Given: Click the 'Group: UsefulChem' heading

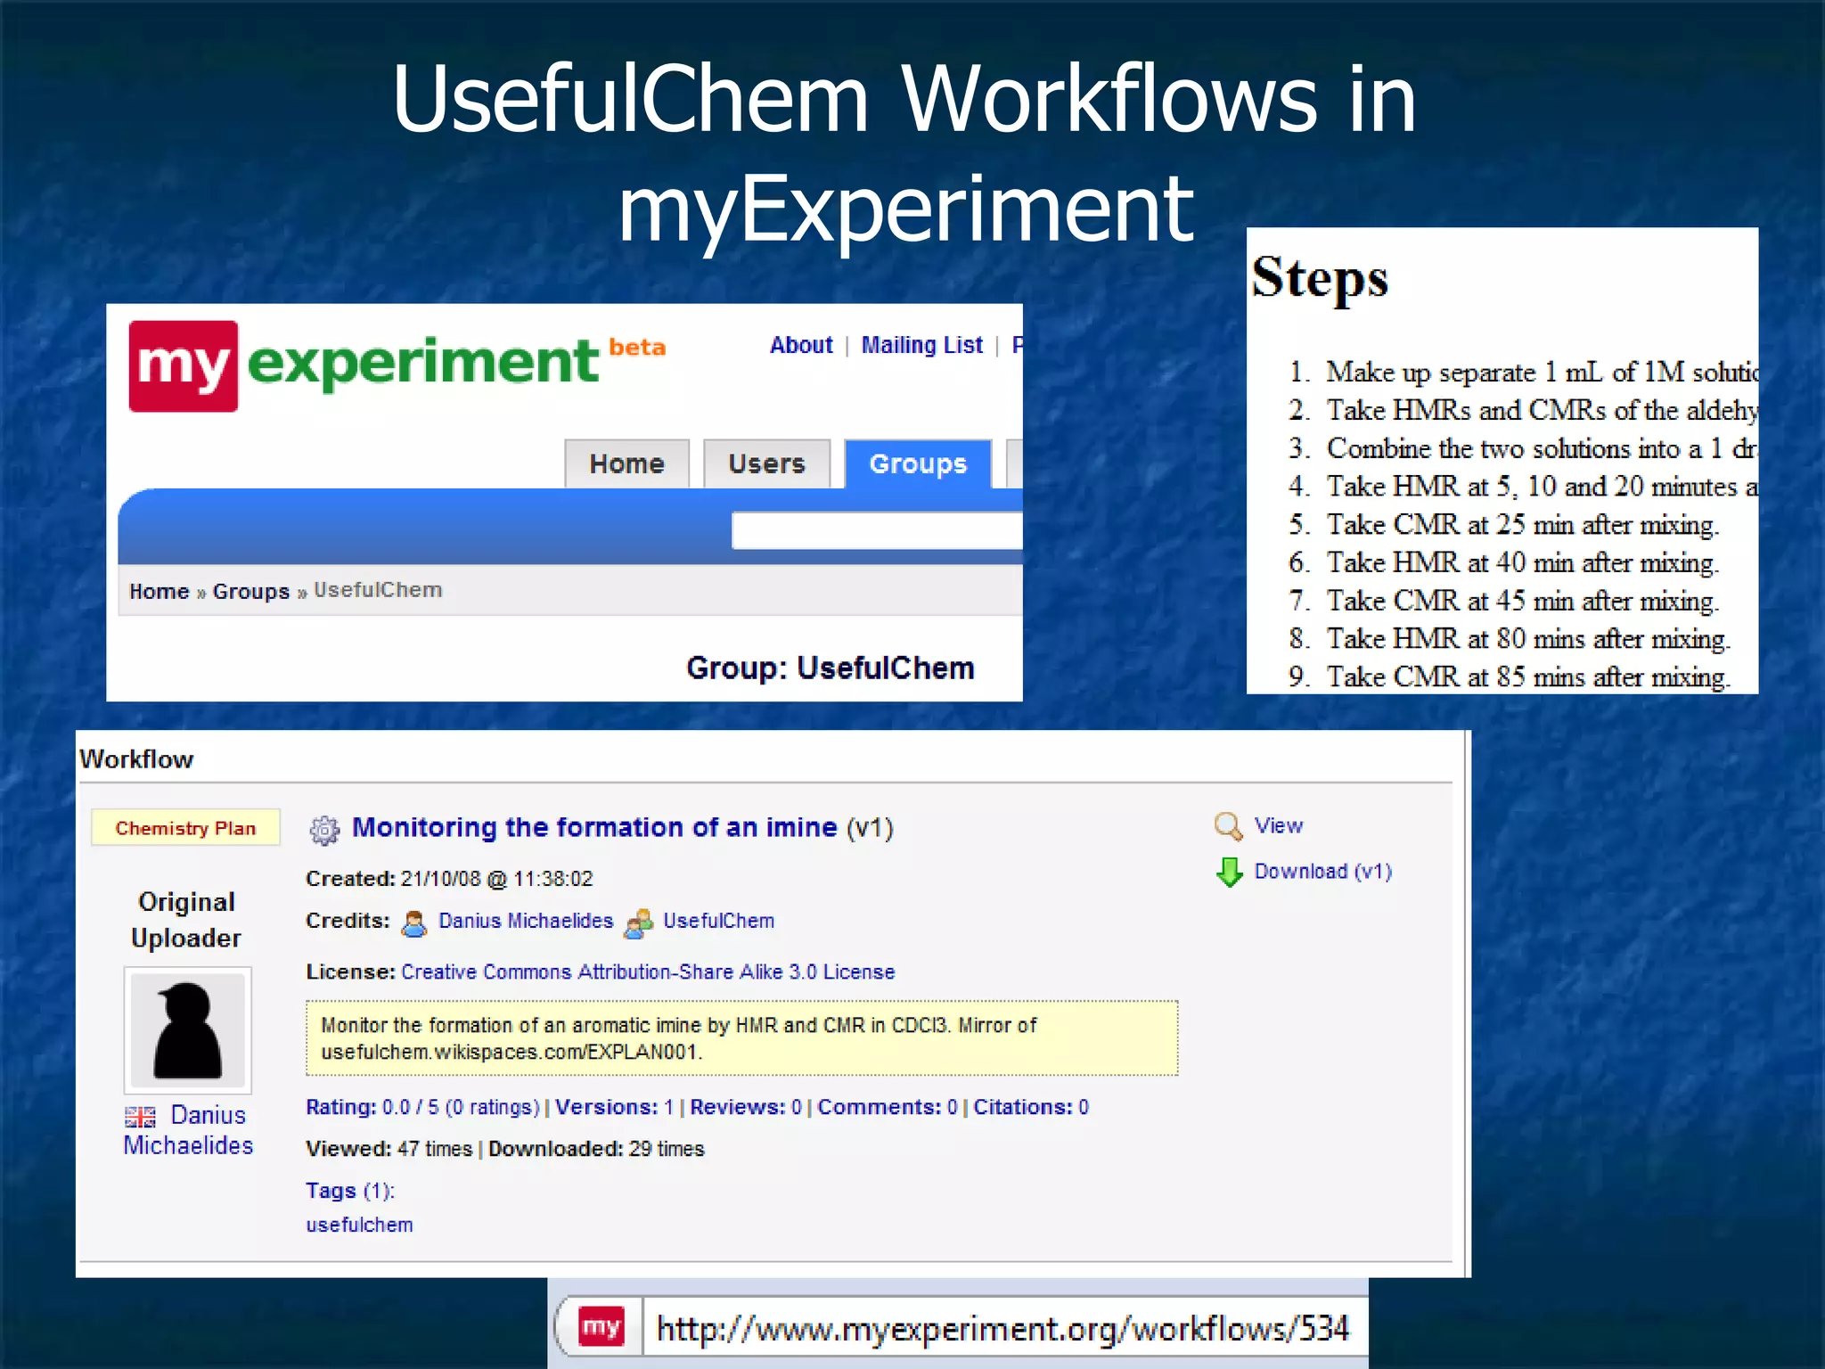Looking at the screenshot, I should click(x=831, y=668).
